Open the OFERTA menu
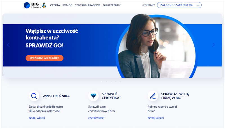Screen dimensions: 225x129 pos(55,5)
